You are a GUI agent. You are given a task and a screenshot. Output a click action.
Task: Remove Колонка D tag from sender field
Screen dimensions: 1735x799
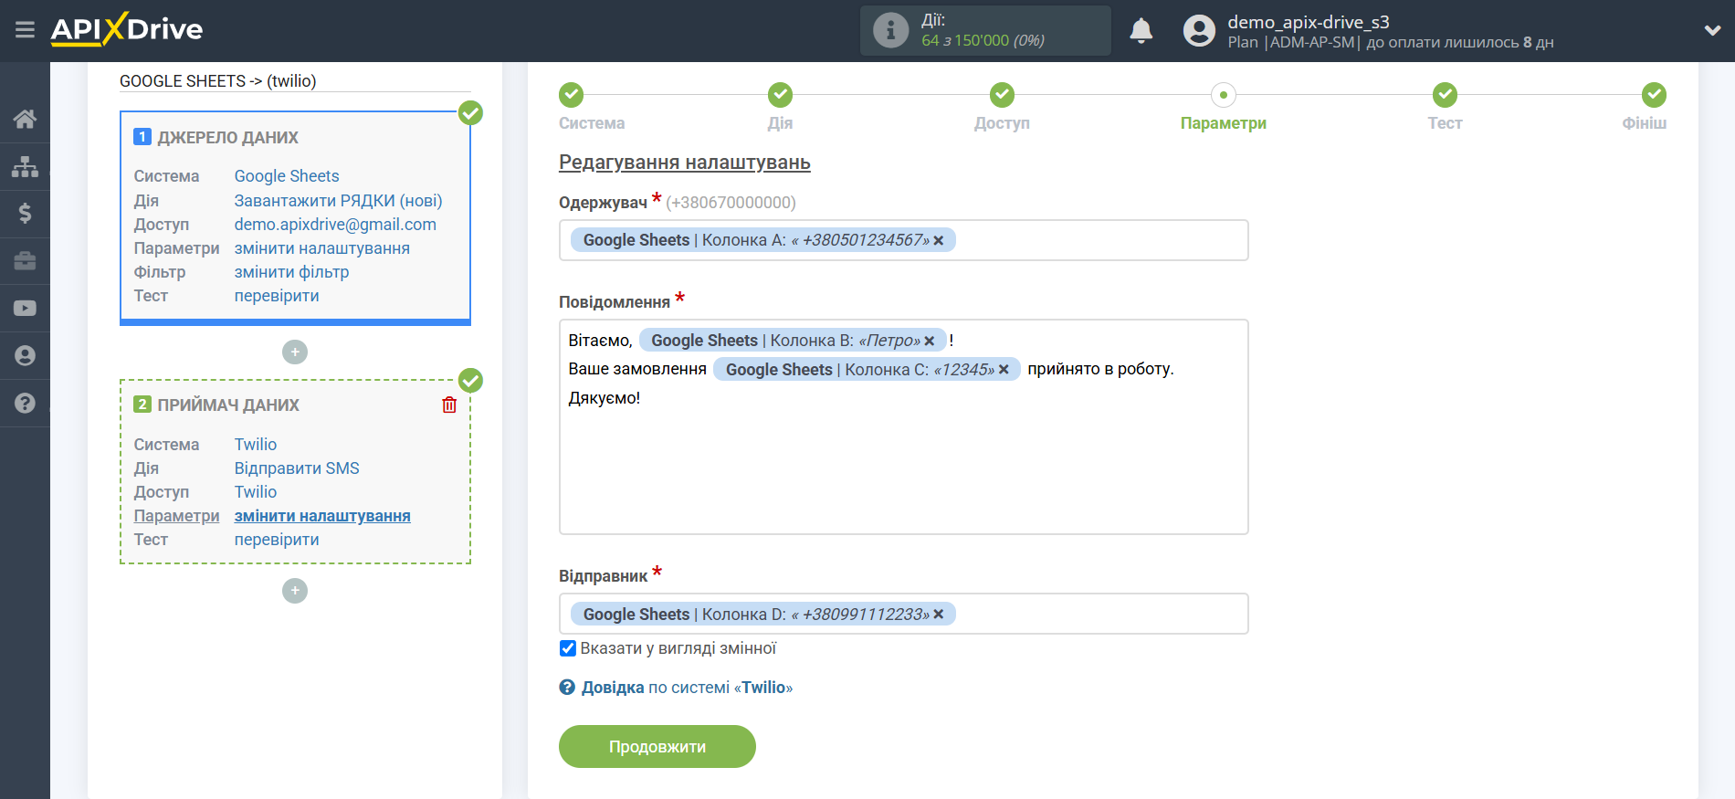coord(939,615)
